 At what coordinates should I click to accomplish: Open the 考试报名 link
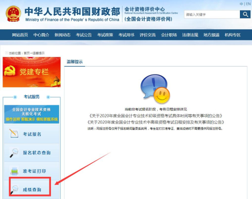click(32, 134)
